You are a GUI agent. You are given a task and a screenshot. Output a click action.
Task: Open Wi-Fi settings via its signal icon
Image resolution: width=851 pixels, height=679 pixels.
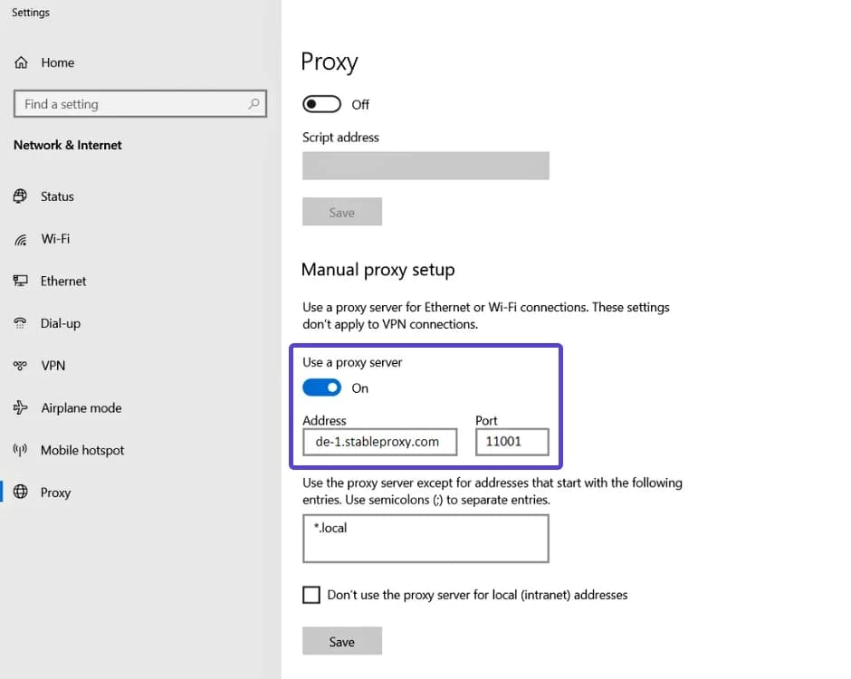tap(20, 239)
